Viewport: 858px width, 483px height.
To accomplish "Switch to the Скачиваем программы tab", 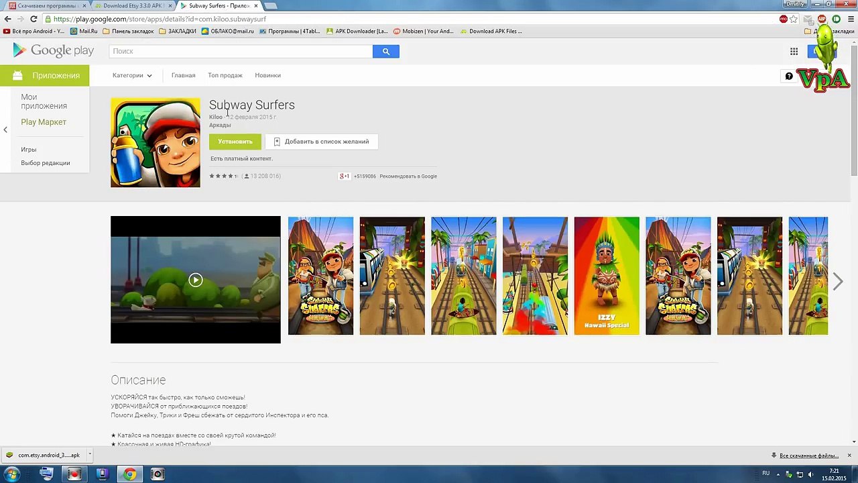I will (x=46, y=6).
